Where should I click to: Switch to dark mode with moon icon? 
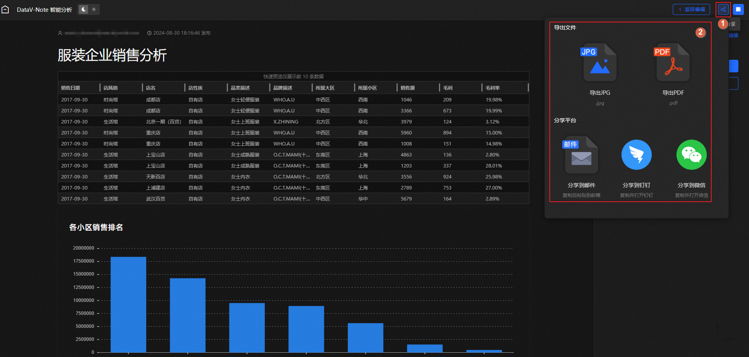pyautogui.click(x=83, y=9)
